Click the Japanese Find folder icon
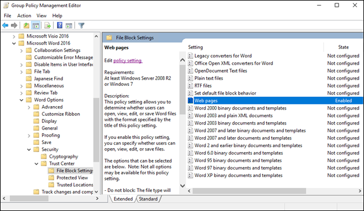 pyautogui.click(x=29, y=78)
